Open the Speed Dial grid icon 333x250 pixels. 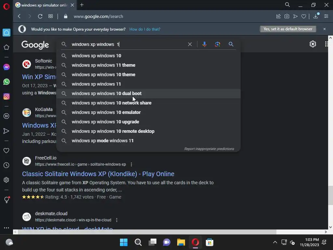(x=50, y=16)
